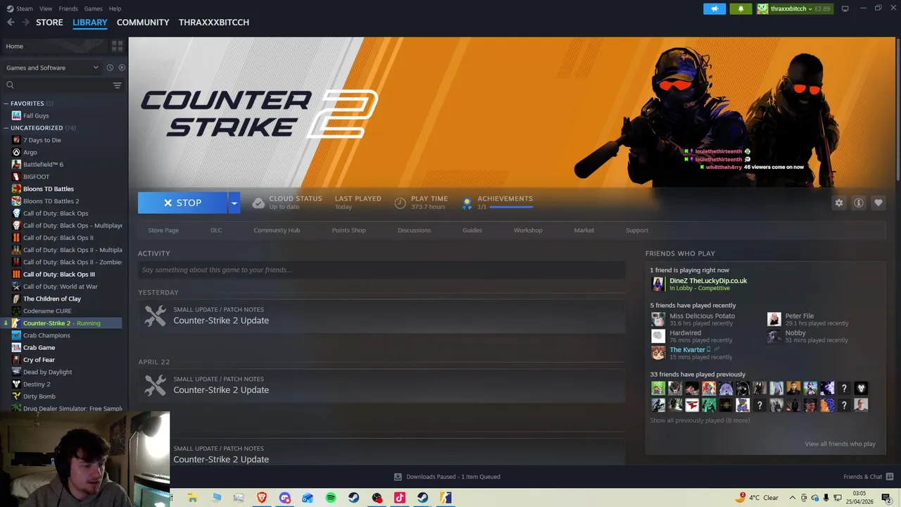Click The Kvarter friend name
This screenshot has width=901, height=507.
(687, 350)
